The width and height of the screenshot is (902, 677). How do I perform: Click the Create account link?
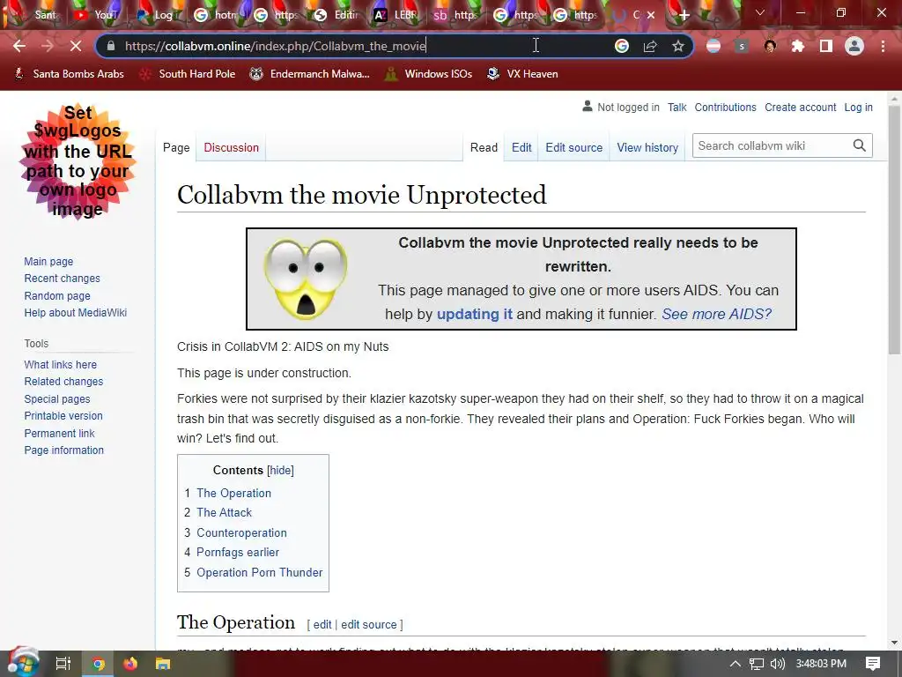coord(800,107)
